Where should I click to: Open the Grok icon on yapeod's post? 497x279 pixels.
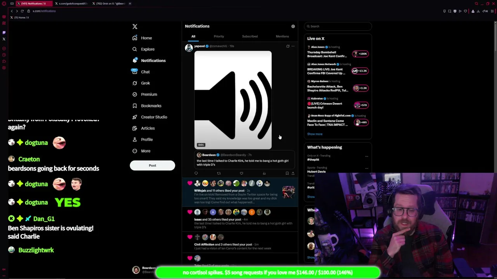(288, 46)
